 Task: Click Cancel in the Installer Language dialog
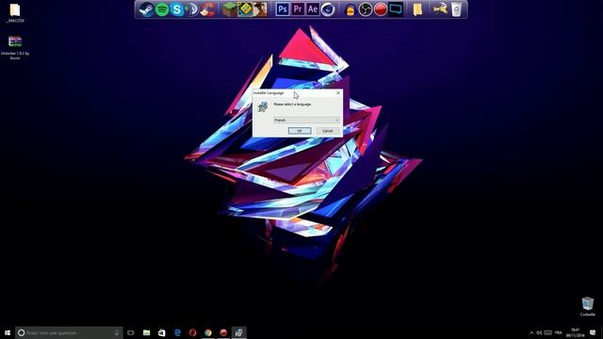coord(328,131)
